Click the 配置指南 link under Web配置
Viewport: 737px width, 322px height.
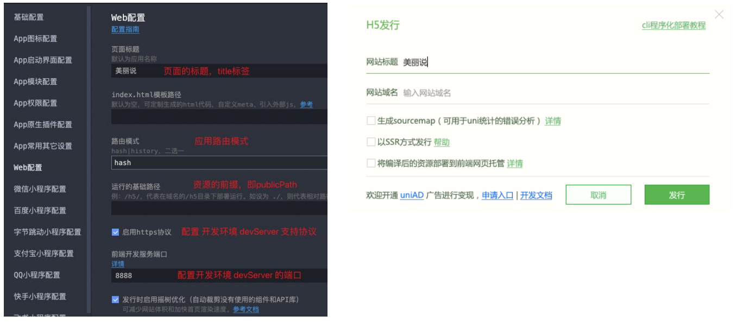pos(125,29)
